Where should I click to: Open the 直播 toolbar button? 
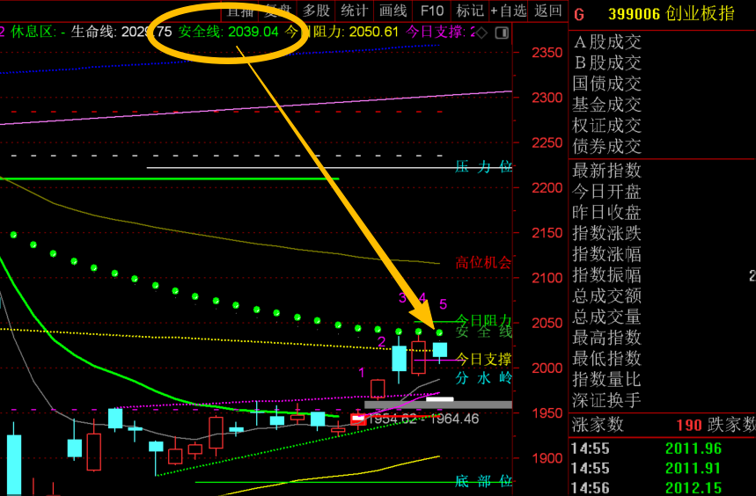239,11
